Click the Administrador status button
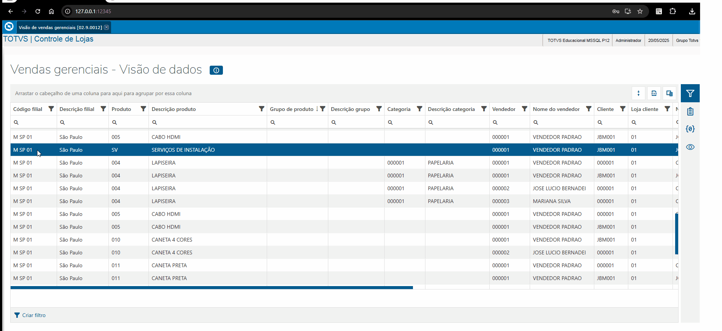The image size is (722, 331). (628, 40)
